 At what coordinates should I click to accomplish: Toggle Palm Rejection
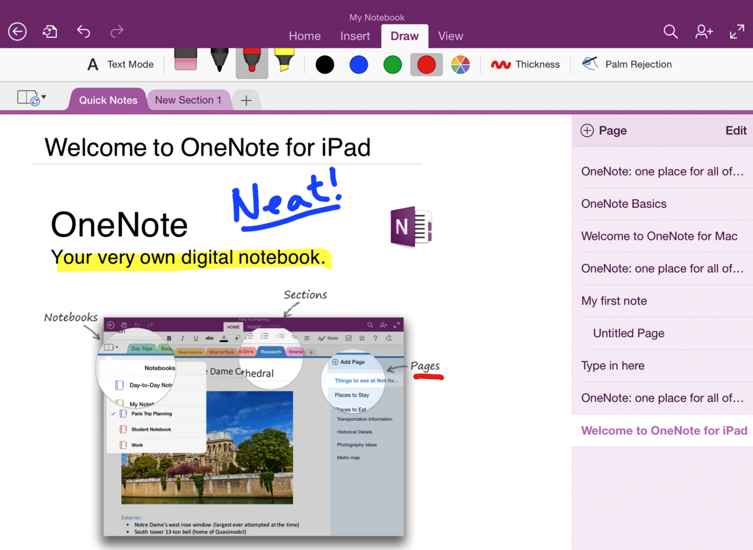tap(627, 64)
